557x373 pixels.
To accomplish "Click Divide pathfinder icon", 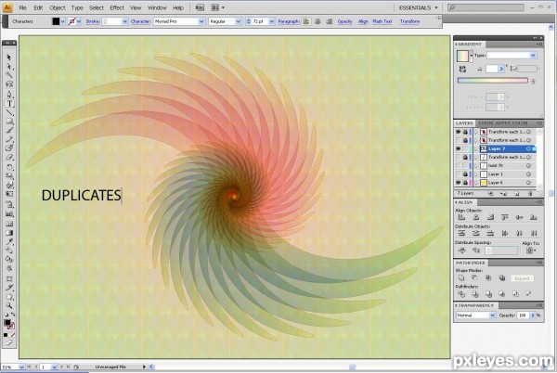I will [x=461, y=294].
